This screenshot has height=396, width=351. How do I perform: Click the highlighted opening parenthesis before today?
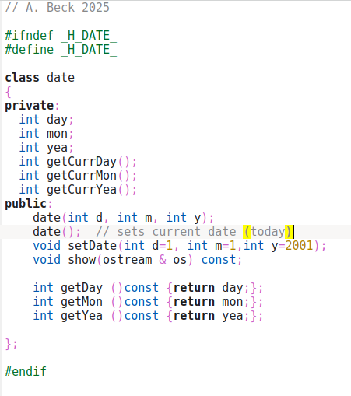(x=247, y=232)
